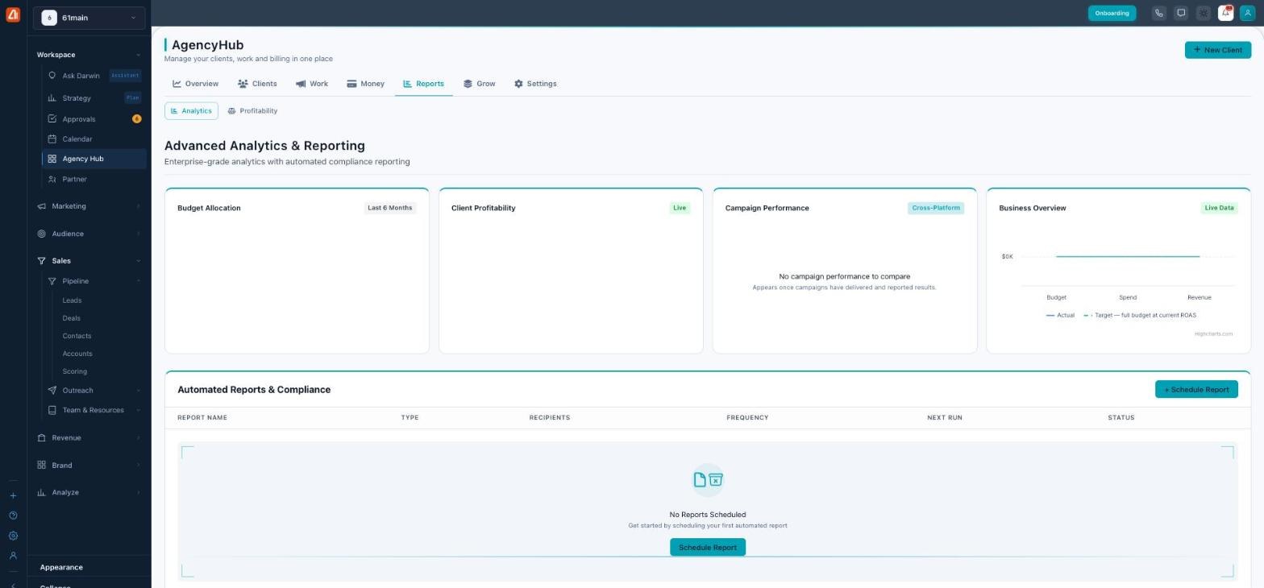Select the Reports tab
Viewport: 1264px width, 588px height.
(423, 84)
